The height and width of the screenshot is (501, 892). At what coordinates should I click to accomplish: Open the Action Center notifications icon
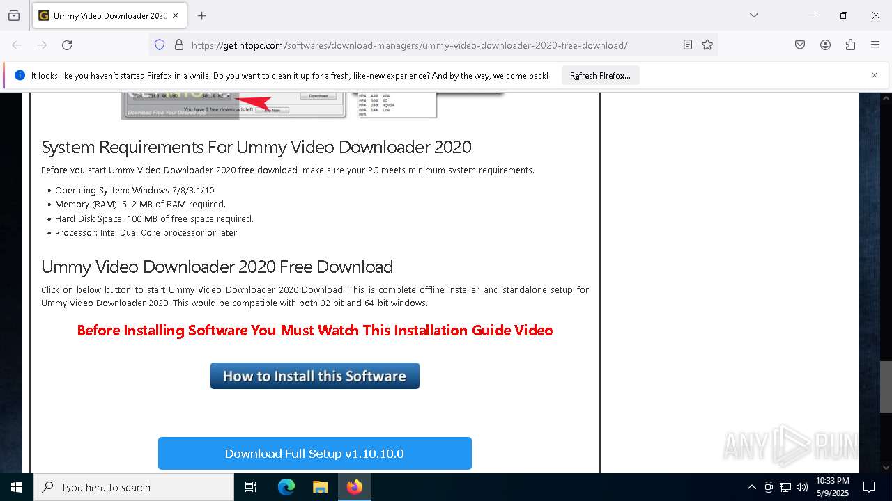click(x=869, y=487)
